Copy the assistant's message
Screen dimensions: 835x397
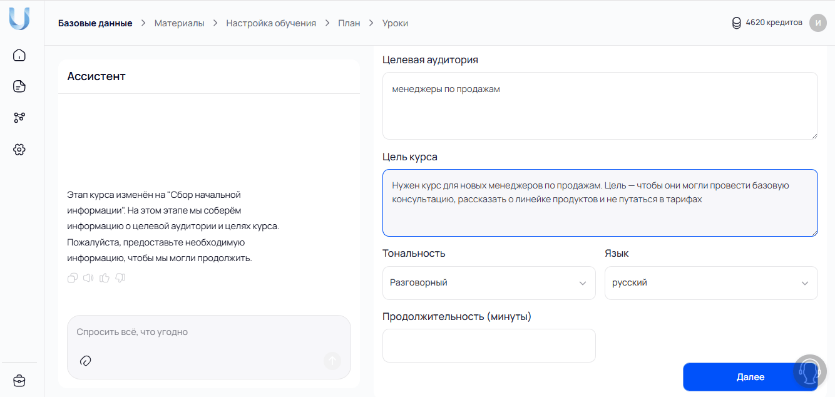click(72, 277)
